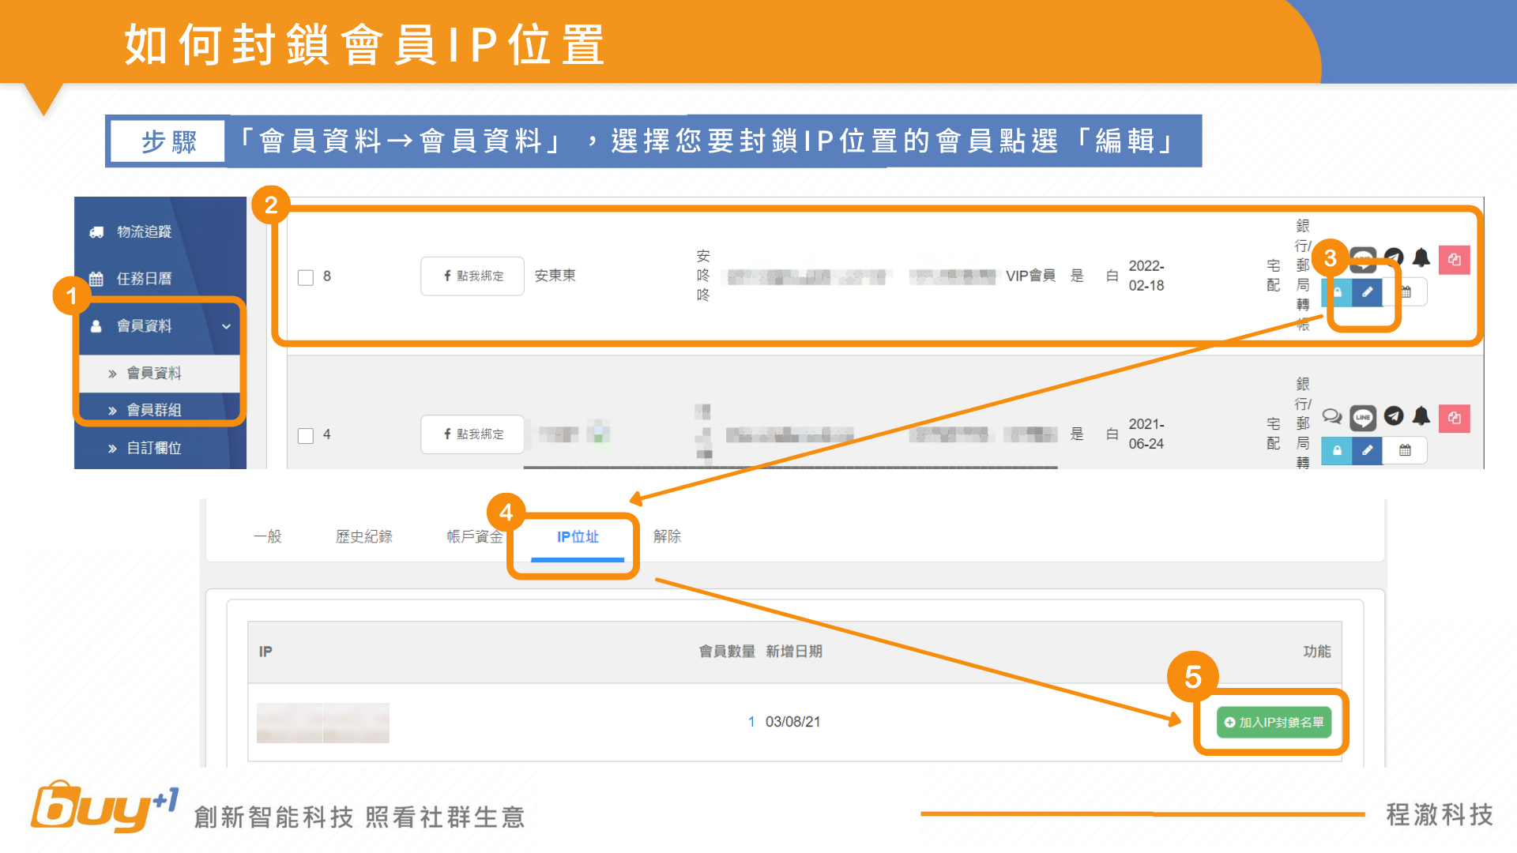The width and height of the screenshot is (1517, 853).
Task: Click the Telegram paper-plane icon for member 4
Action: coord(1394,415)
